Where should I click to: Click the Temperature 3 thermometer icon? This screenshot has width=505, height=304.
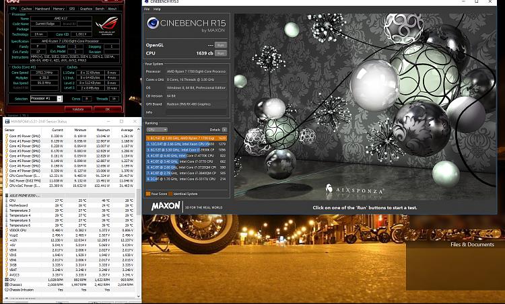click(x=7, y=211)
